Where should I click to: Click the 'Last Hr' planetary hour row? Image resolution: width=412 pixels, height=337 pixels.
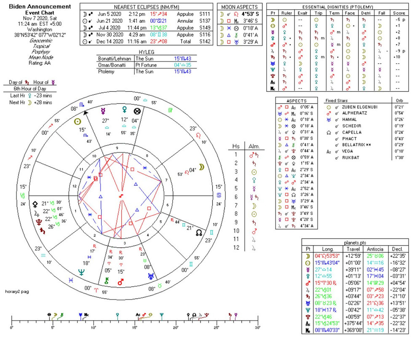(x=31, y=96)
